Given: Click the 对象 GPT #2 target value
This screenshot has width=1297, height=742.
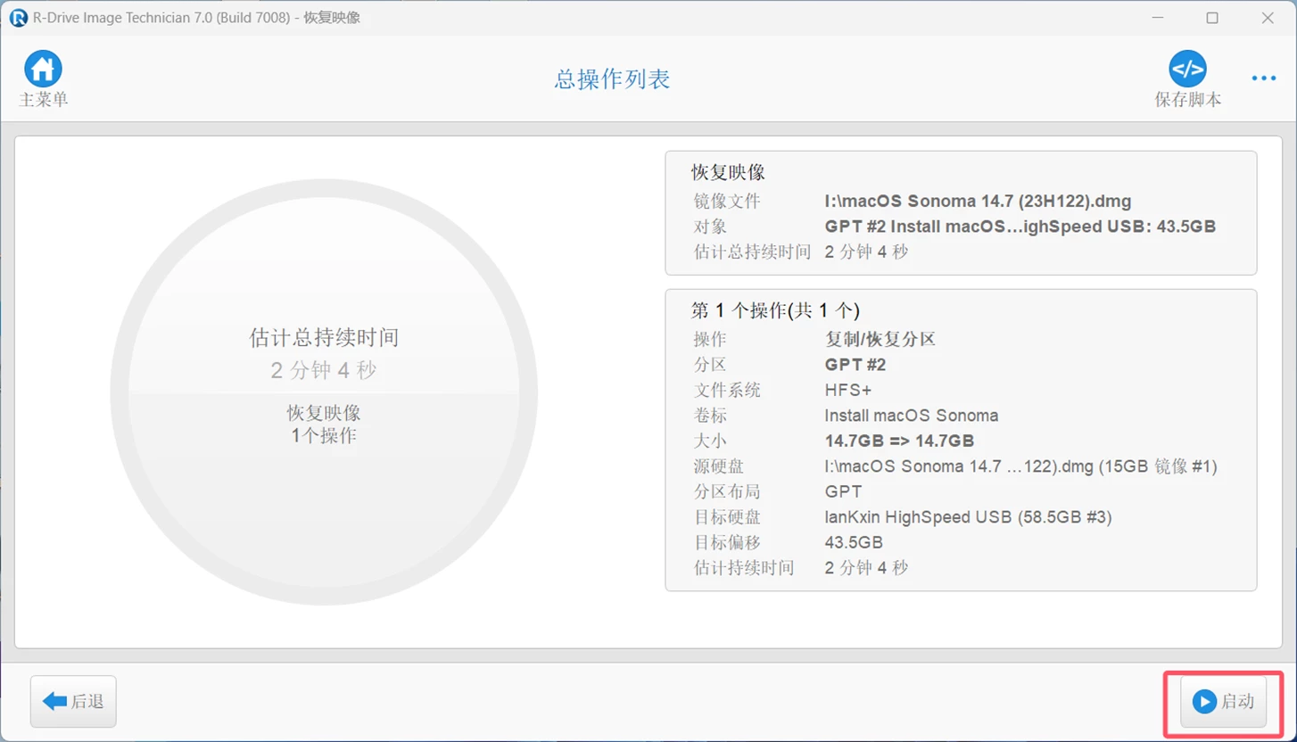Looking at the screenshot, I should (1020, 227).
